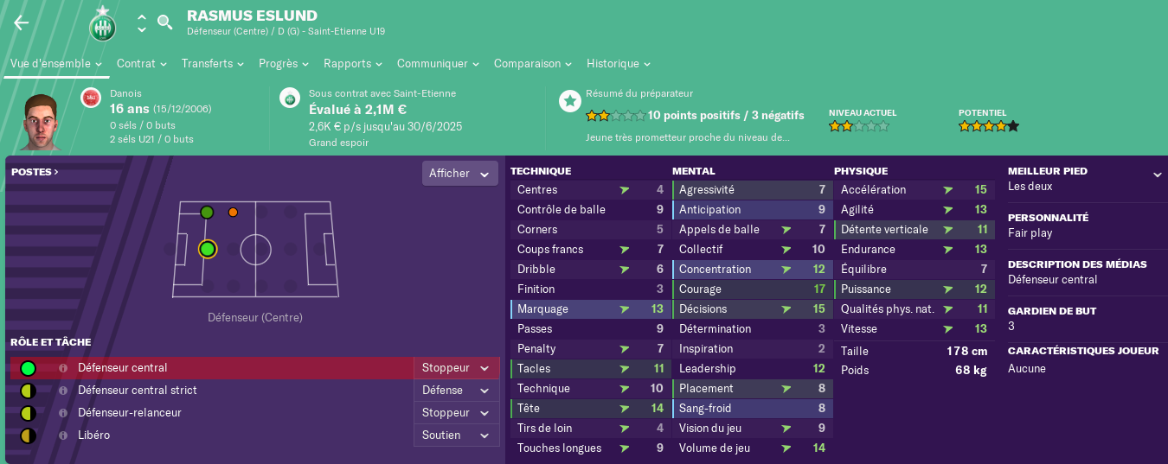1168x464 pixels.
Task: Click the Marquage attribute row
Action: (589, 309)
